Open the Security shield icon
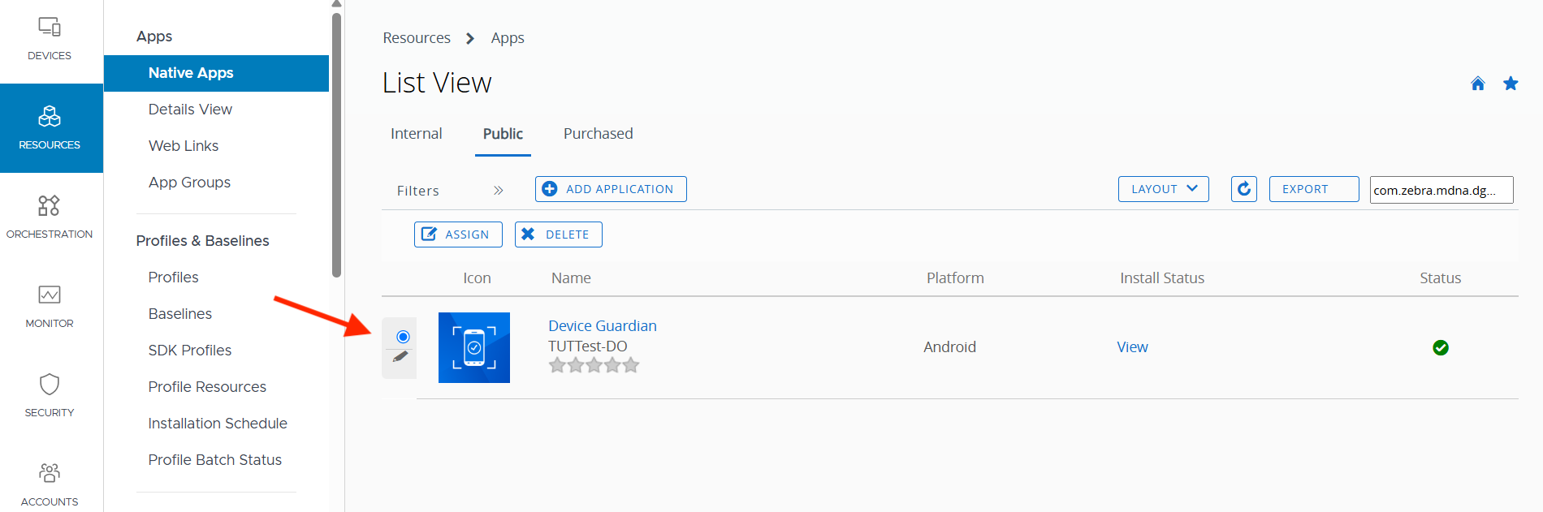Image resolution: width=1543 pixels, height=512 pixels. click(50, 384)
